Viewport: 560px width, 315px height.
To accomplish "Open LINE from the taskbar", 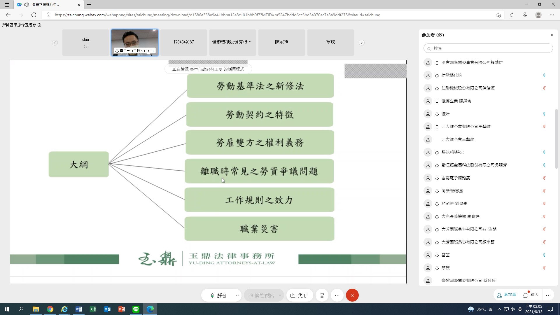I will click(x=136, y=309).
